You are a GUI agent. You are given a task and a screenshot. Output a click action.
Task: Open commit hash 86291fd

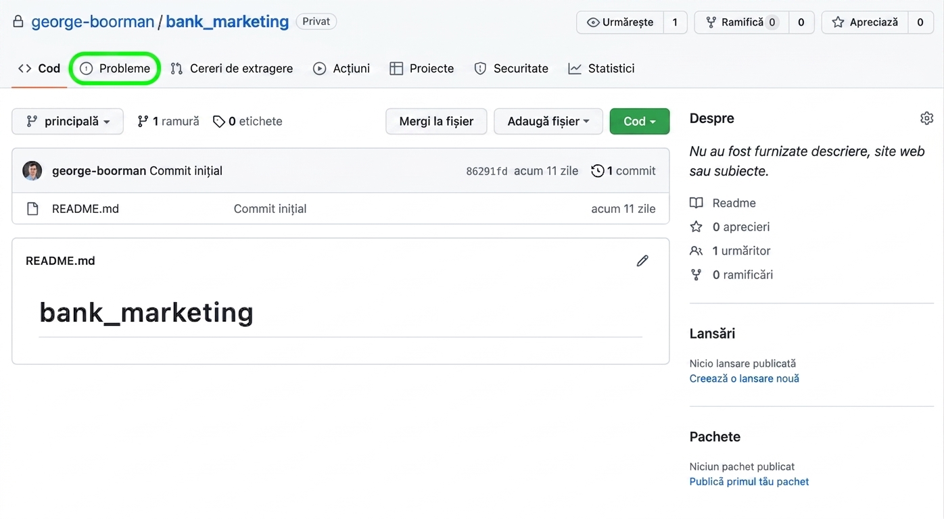[487, 172]
